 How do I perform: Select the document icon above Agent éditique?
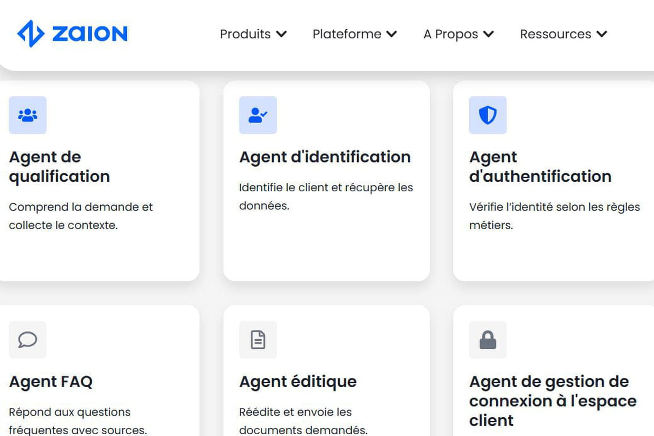[x=258, y=340]
